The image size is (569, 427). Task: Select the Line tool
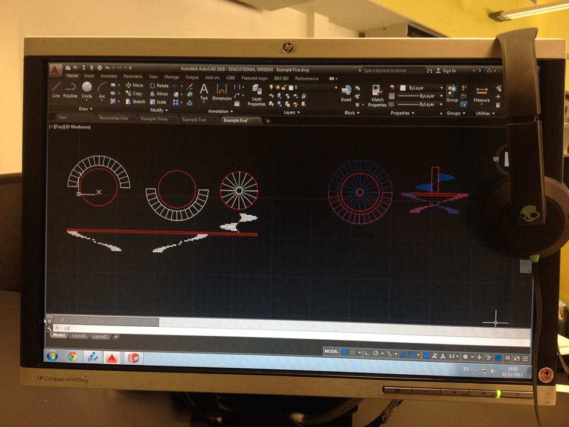56,90
